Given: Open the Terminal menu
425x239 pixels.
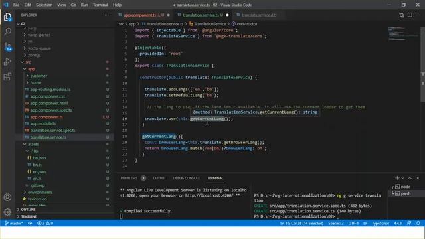Looking at the screenshot, I should click(100, 5).
